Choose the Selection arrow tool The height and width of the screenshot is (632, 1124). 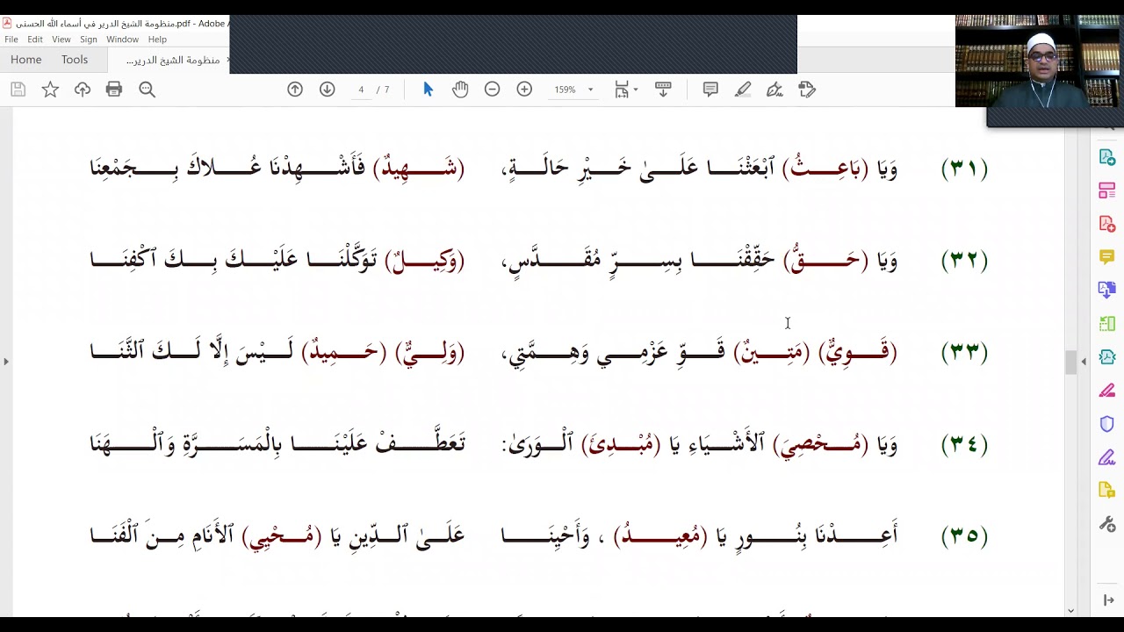click(428, 90)
